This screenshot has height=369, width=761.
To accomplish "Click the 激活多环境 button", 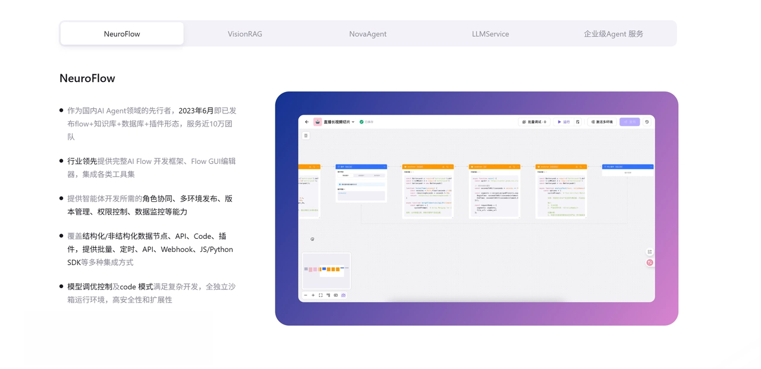I will tap(602, 122).
